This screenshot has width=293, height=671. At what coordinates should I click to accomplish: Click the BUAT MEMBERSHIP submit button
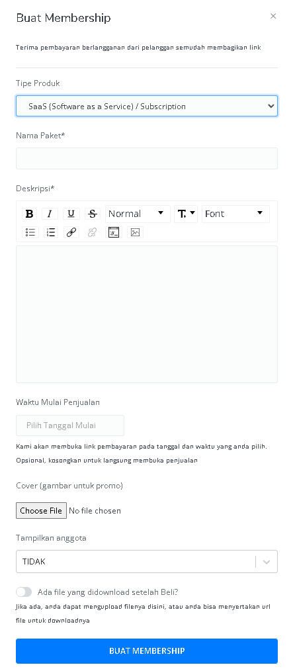pyautogui.click(x=147, y=651)
